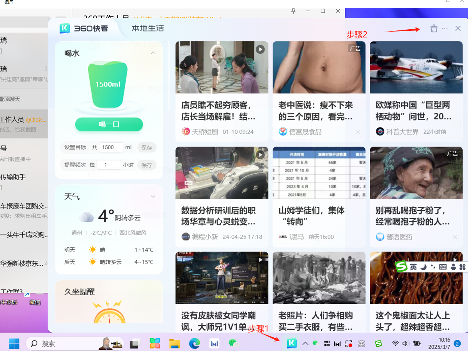Toggle 英 language mode on Sogou floating bar
The width and height of the screenshot is (468, 351).
pyautogui.click(x=413, y=267)
